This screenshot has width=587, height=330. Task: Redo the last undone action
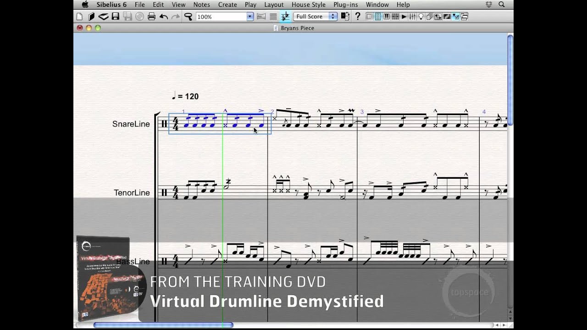pyautogui.click(x=176, y=17)
